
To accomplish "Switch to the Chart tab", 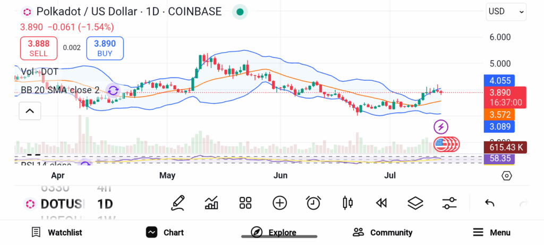I will pos(165,232).
